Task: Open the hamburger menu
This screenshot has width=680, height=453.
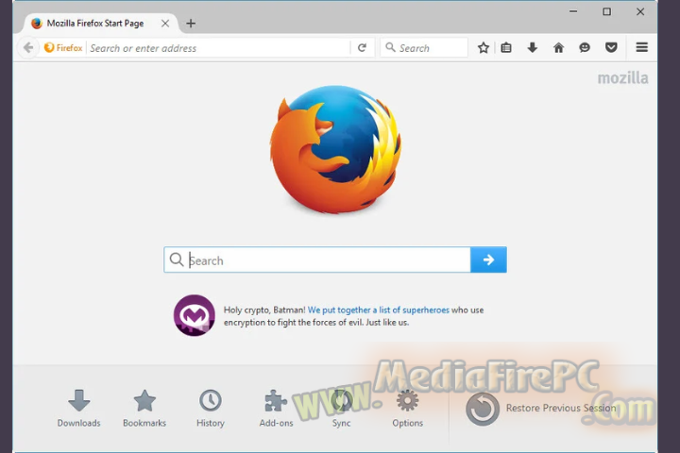Action: coord(642,47)
